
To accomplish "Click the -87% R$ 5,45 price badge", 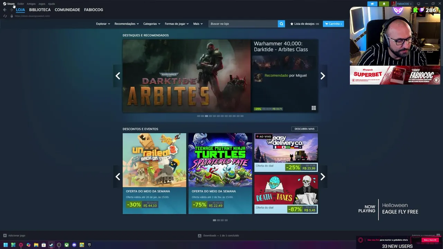I will 302,209.
